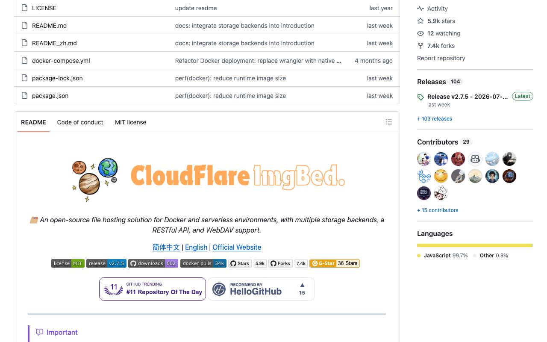
Task: Click '4 months ago' timestamp for docker-compose.yml
Action: click(373, 61)
